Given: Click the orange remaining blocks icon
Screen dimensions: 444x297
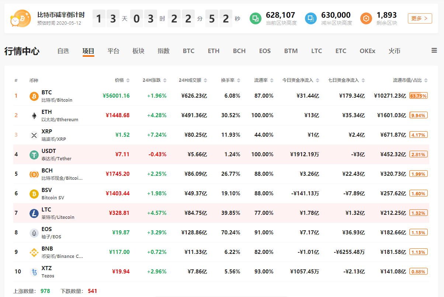Looking at the screenshot, I should point(366,18).
